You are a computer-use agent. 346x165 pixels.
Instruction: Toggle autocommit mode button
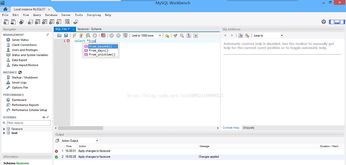coord(125,36)
